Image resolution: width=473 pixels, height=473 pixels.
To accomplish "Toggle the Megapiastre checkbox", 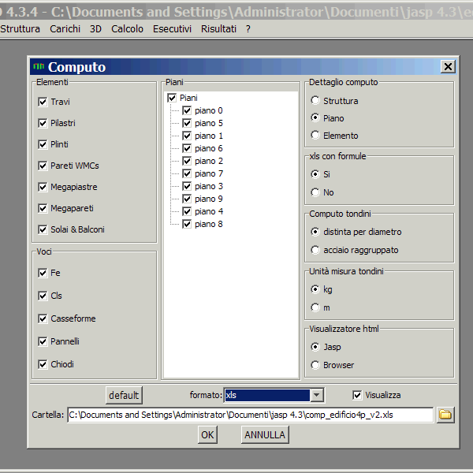I will (x=43, y=187).
